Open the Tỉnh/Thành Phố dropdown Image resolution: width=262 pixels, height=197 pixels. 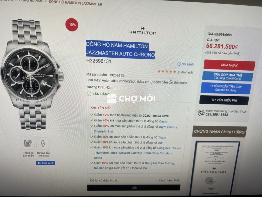[168, 180]
